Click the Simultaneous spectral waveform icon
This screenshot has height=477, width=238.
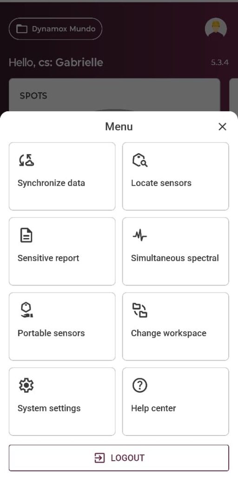(139, 235)
